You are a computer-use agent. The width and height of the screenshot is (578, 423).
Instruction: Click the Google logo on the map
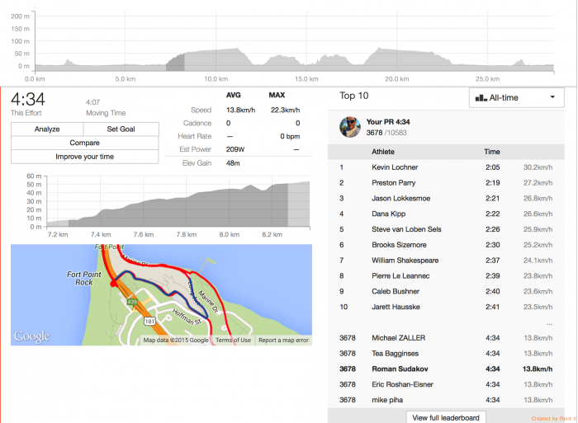click(x=31, y=336)
